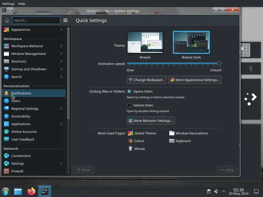Click the Shortcuts keyboard icon

(x=6, y=62)
